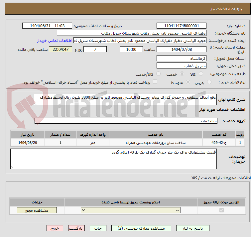Image resolution: width=251 pixels, height=237 pixels.
Task: Expand the license status dropdown
Action: pos(131,210)
